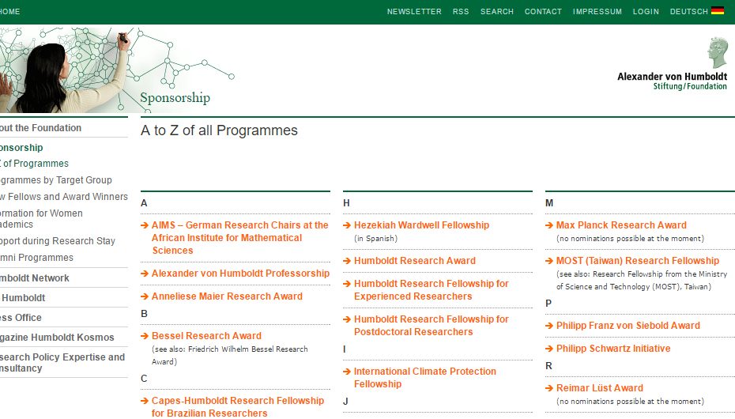Click Login in the top bar

tap(646, 11)
